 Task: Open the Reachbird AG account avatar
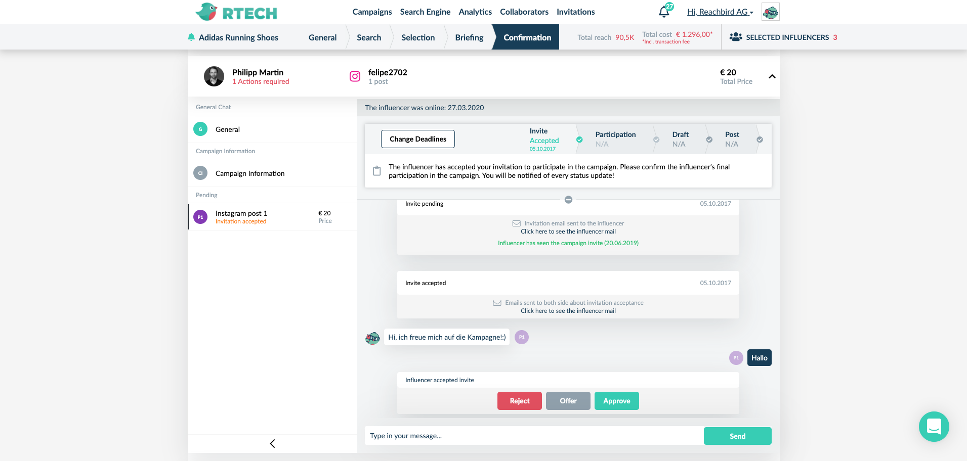(770, 12)
